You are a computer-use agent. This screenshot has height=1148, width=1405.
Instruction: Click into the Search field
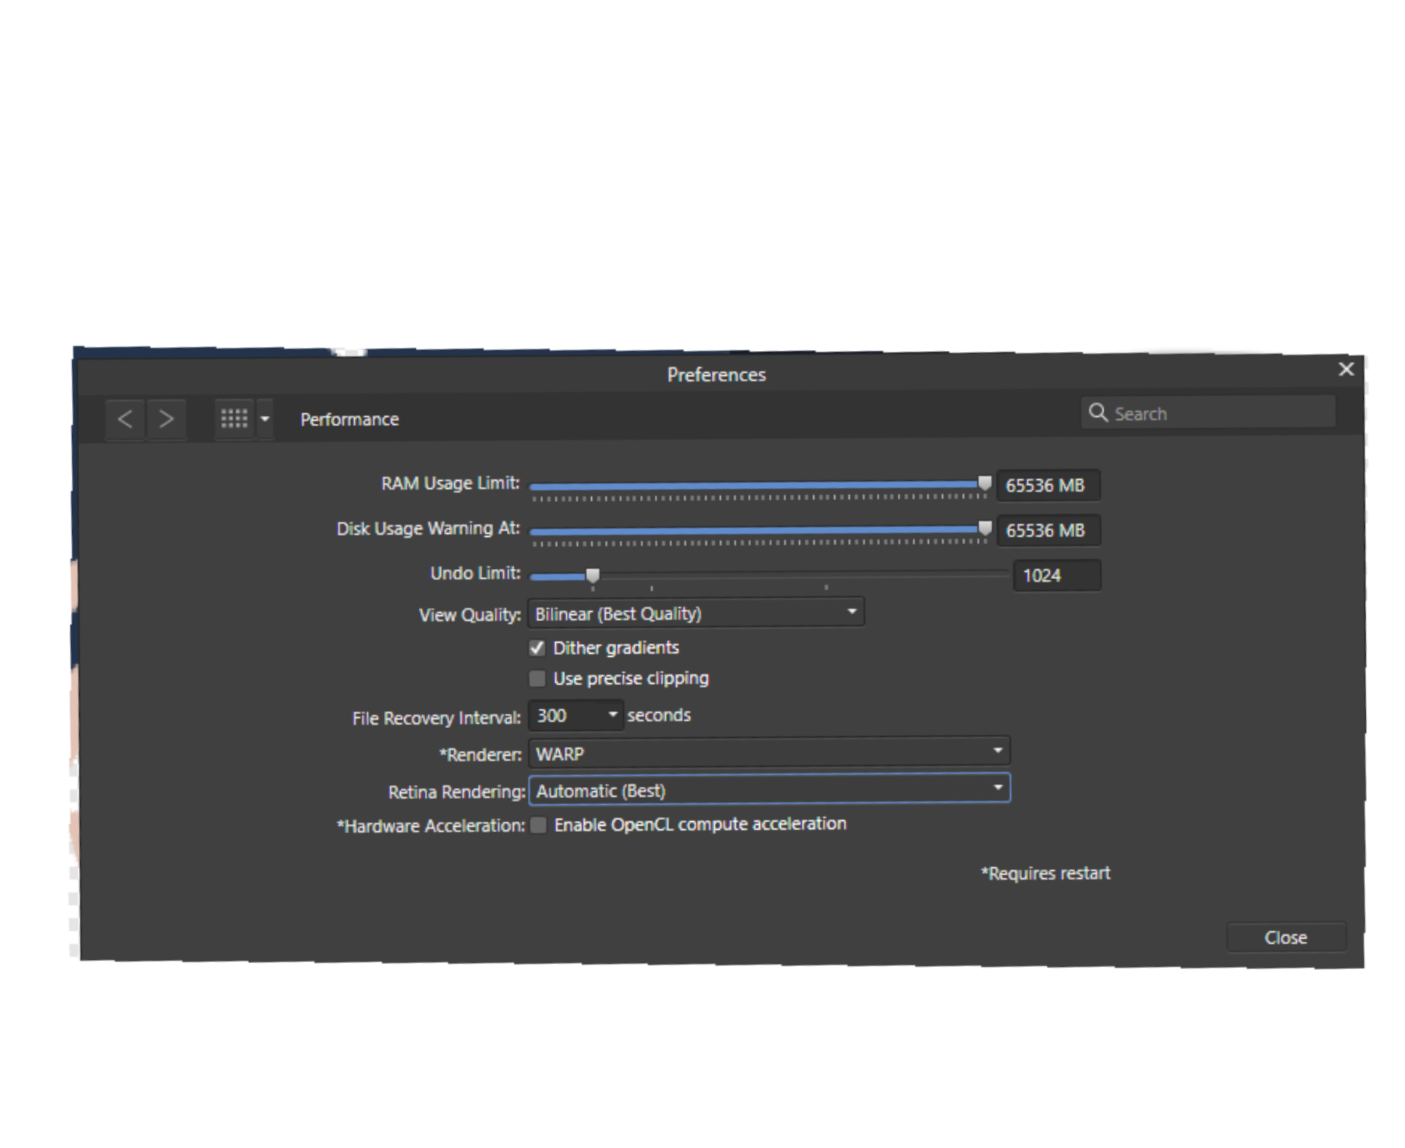[x=1208, y=412]
